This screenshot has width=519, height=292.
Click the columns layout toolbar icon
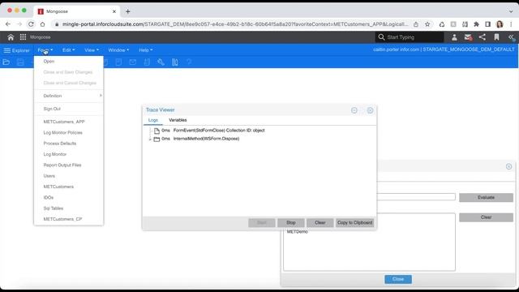tap(175, 62)
